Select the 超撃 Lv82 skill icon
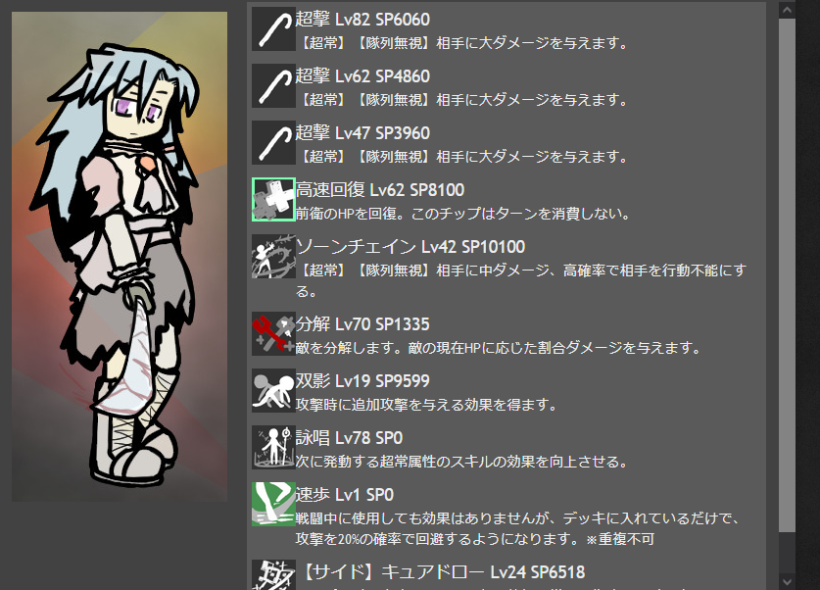The image size is (820, 590). click(x=273, y=29)
